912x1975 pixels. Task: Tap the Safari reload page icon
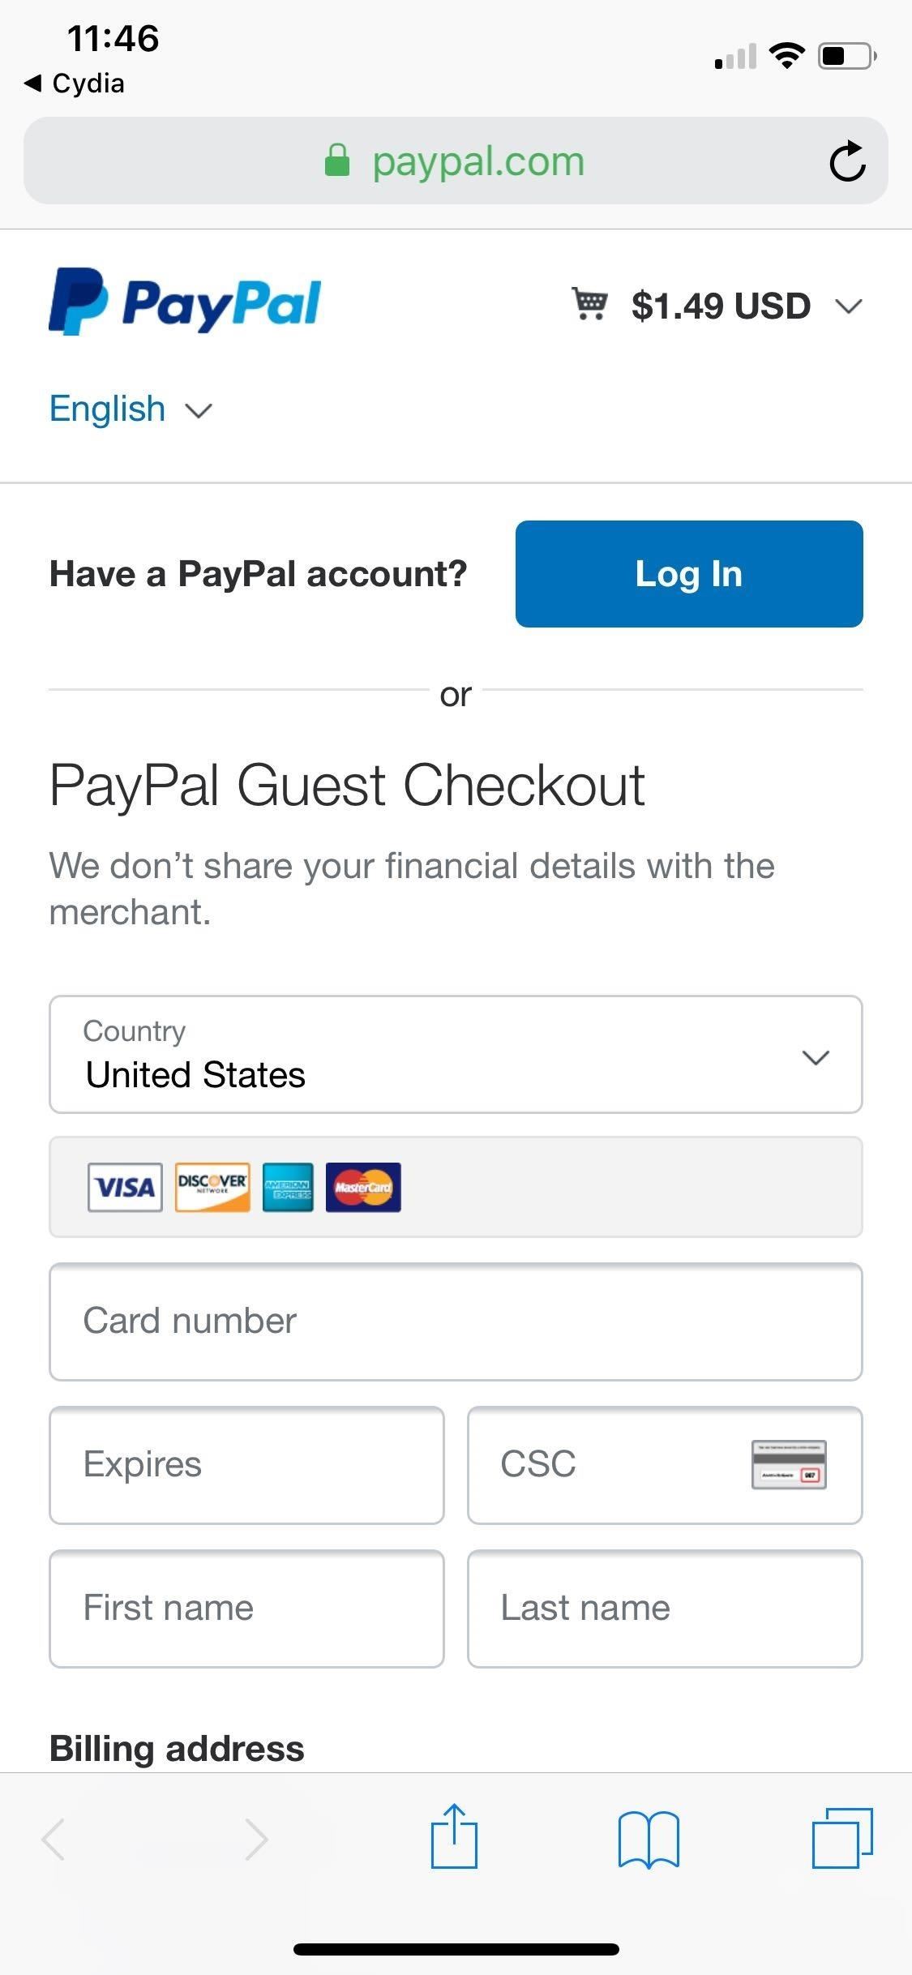847,161
